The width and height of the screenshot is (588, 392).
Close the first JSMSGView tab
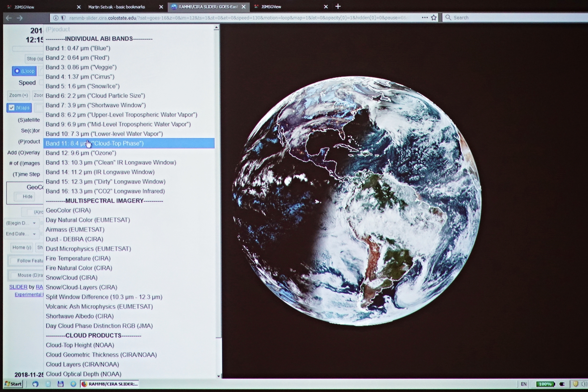click(x=79, y=7)
